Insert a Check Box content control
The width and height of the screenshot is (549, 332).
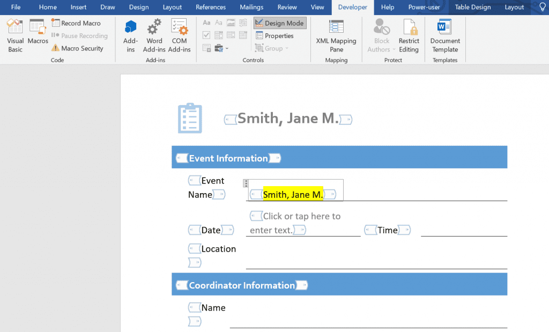pos(206,35)
